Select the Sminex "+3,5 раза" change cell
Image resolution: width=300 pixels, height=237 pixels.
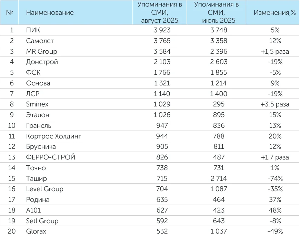click(275, 104)
